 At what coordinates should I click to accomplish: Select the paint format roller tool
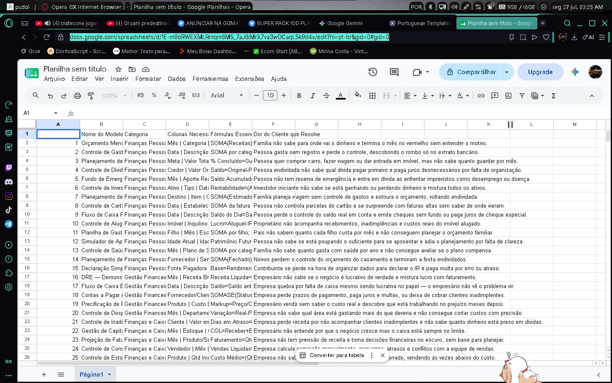[91, 96]
